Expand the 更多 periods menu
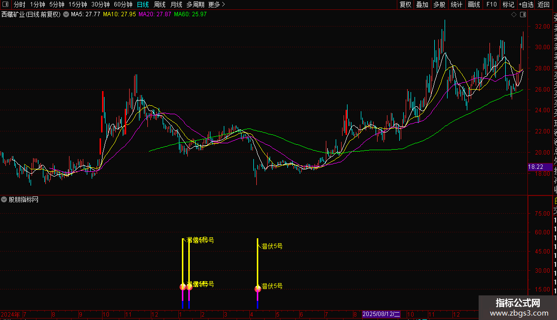The height and width of the screenshot is (320, 557). click(x=217, y=4)
